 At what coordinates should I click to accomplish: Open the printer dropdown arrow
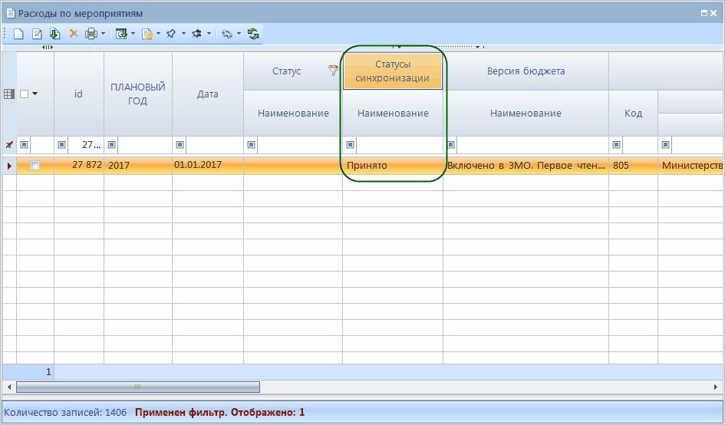[103, 34]
